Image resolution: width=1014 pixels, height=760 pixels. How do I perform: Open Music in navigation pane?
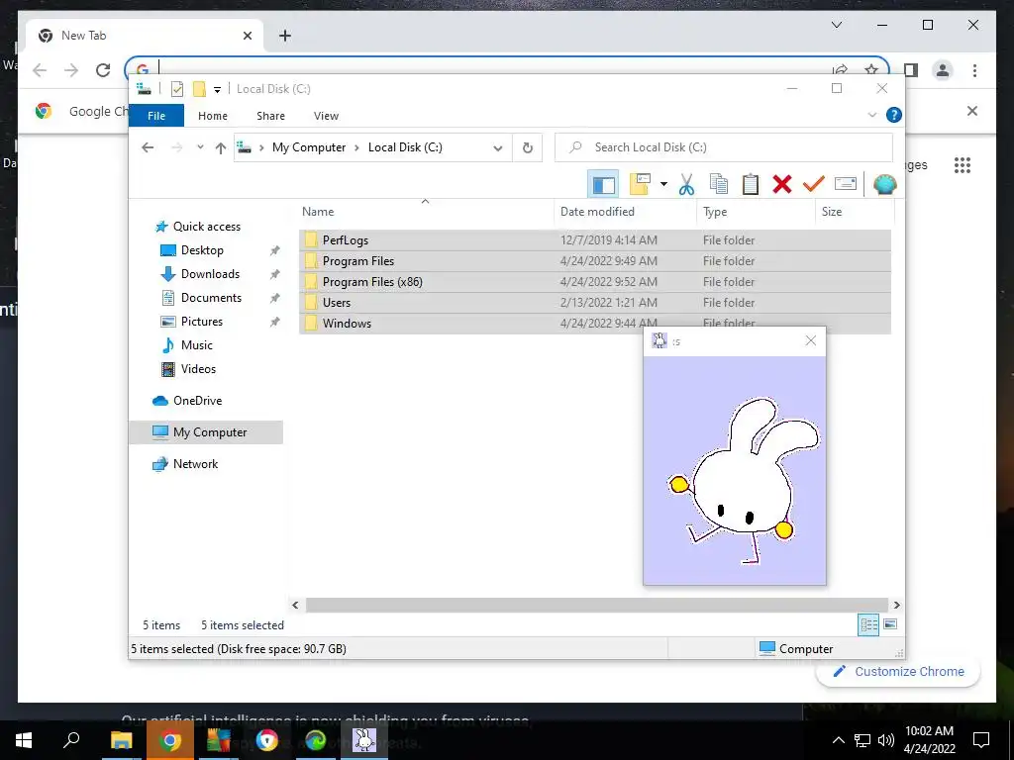[x=197, y=345]
